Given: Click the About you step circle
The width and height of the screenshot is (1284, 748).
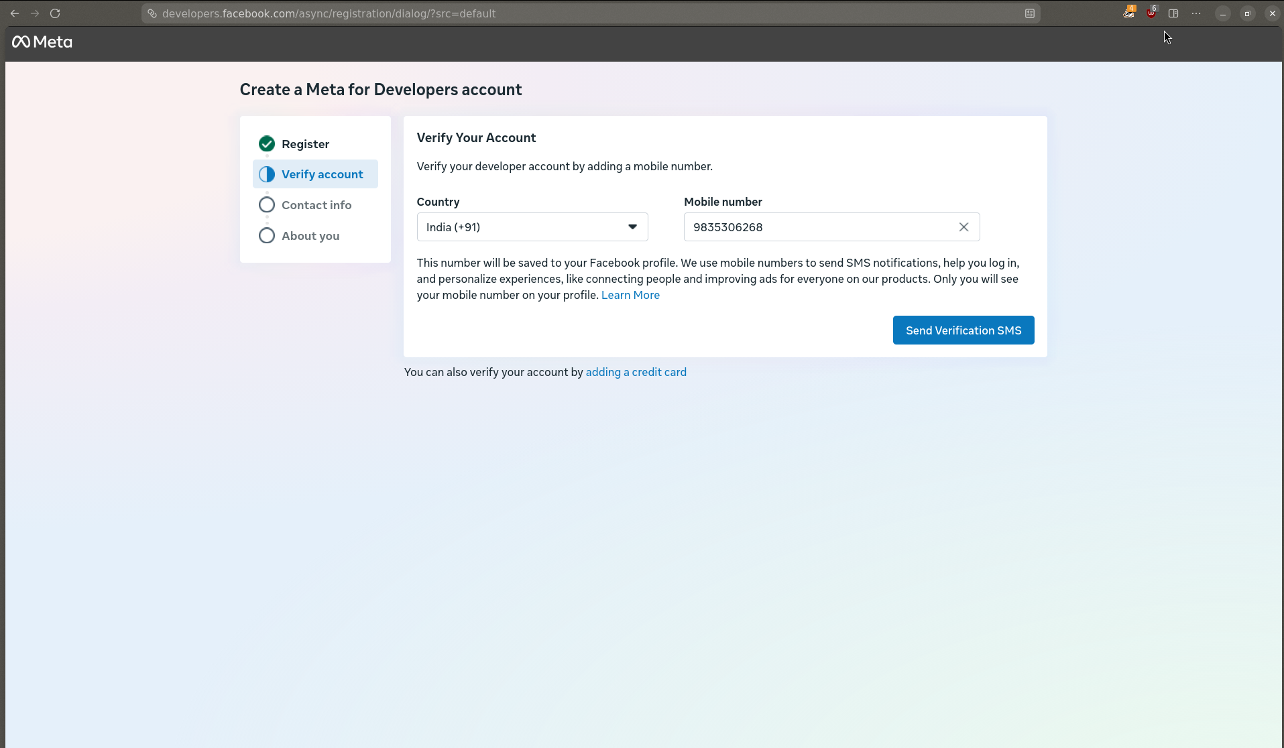Looking at the screenshot, I should (267, 235).
